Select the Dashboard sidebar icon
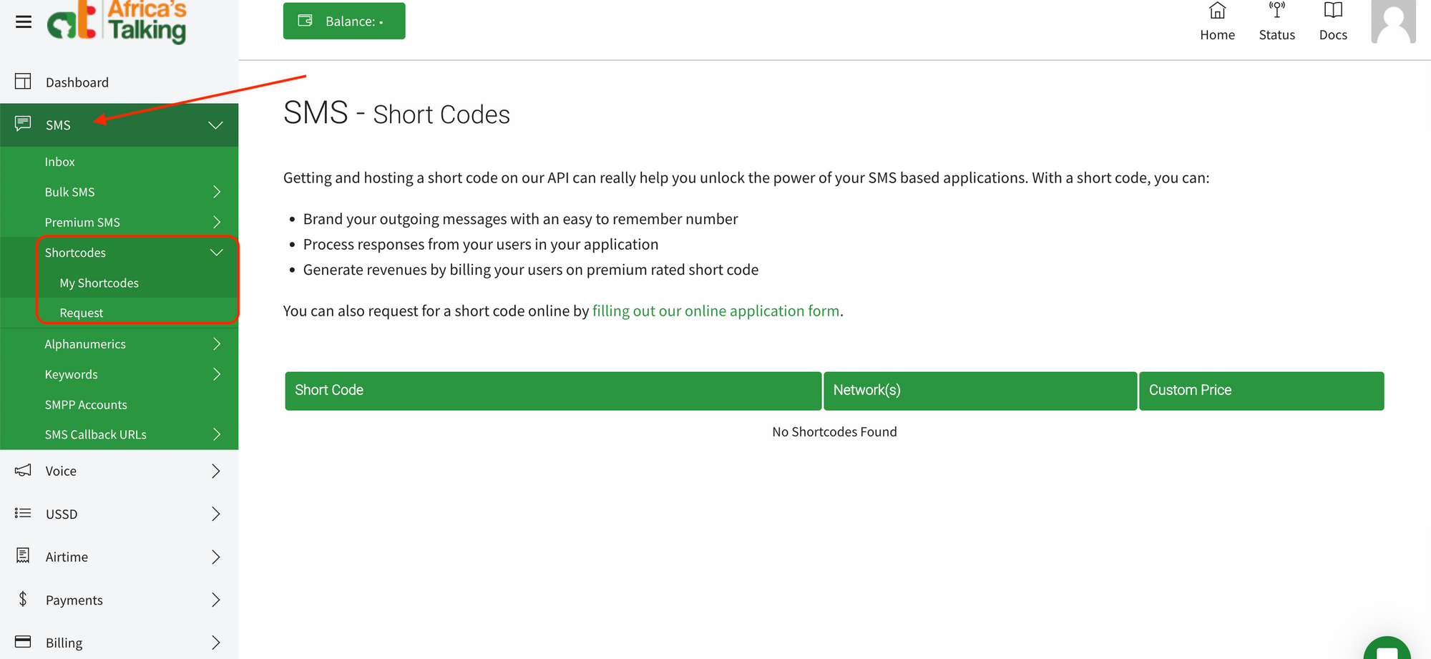 pyautogui.click(x=23, y=81)
